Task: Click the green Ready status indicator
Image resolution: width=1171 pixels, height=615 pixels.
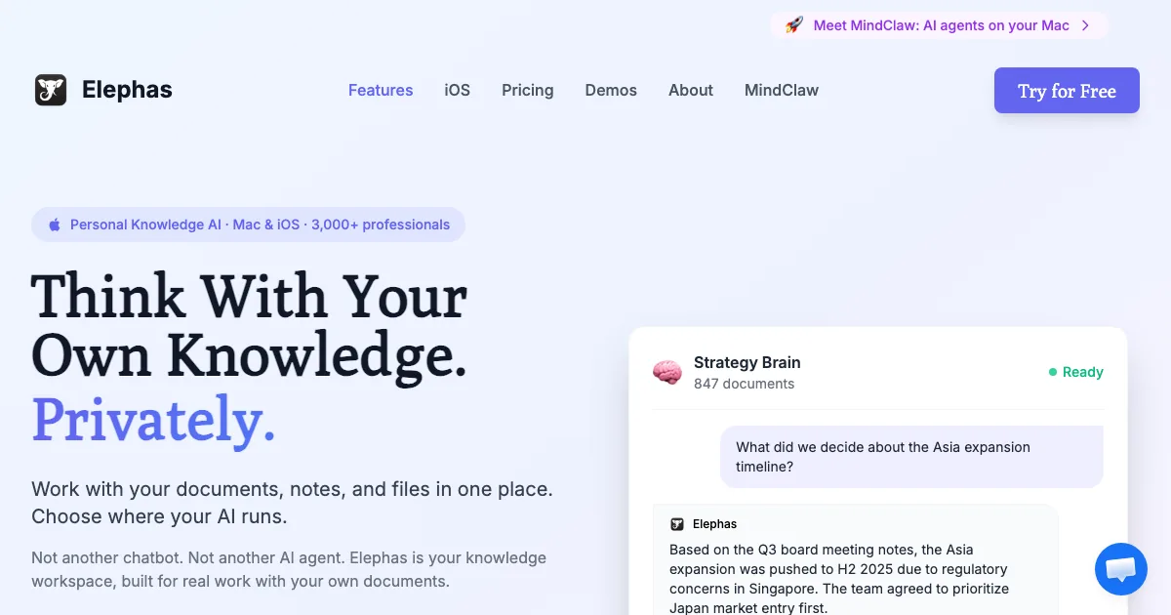Action: 1075,372
